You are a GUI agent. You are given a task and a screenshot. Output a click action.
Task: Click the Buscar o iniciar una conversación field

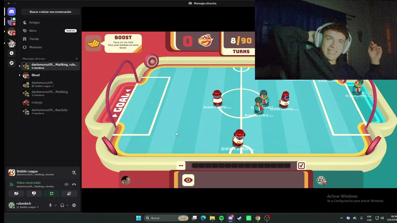click(x=51, y=12)
